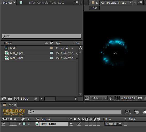
Task: Switch to the Effect Controls: Test_1.ptc tab
Action: click(46, 3)
